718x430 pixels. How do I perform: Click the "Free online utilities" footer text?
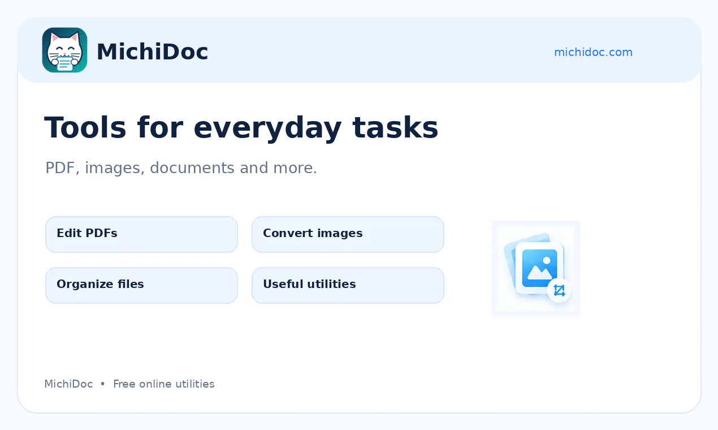tap(164, 384)
